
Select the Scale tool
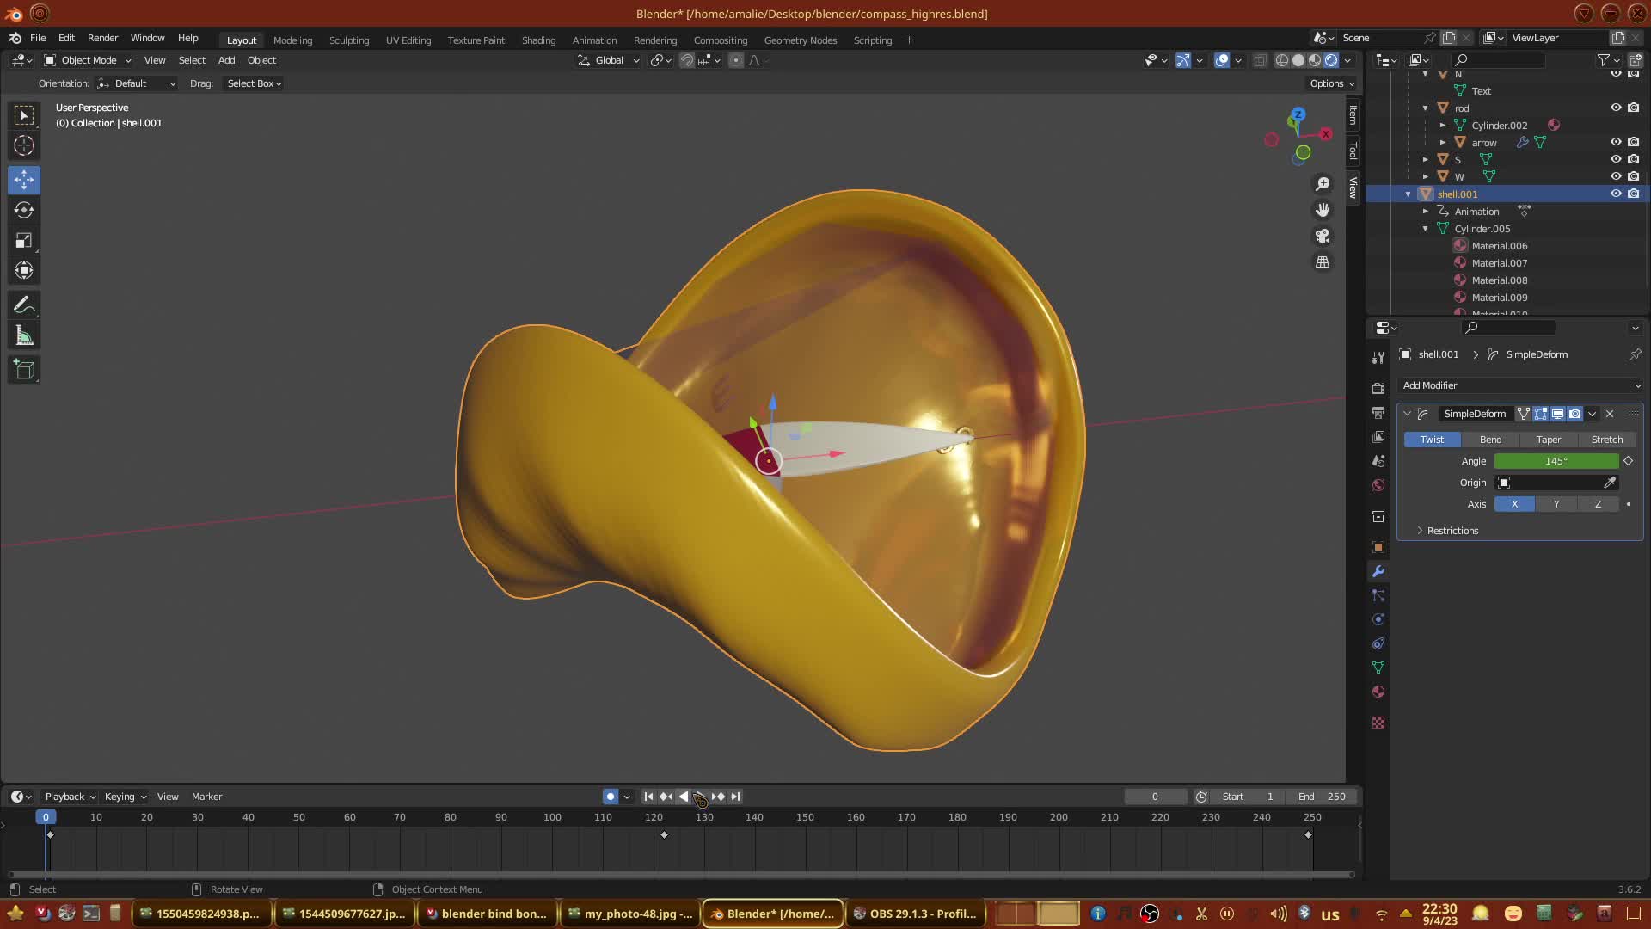click(24, 241)
